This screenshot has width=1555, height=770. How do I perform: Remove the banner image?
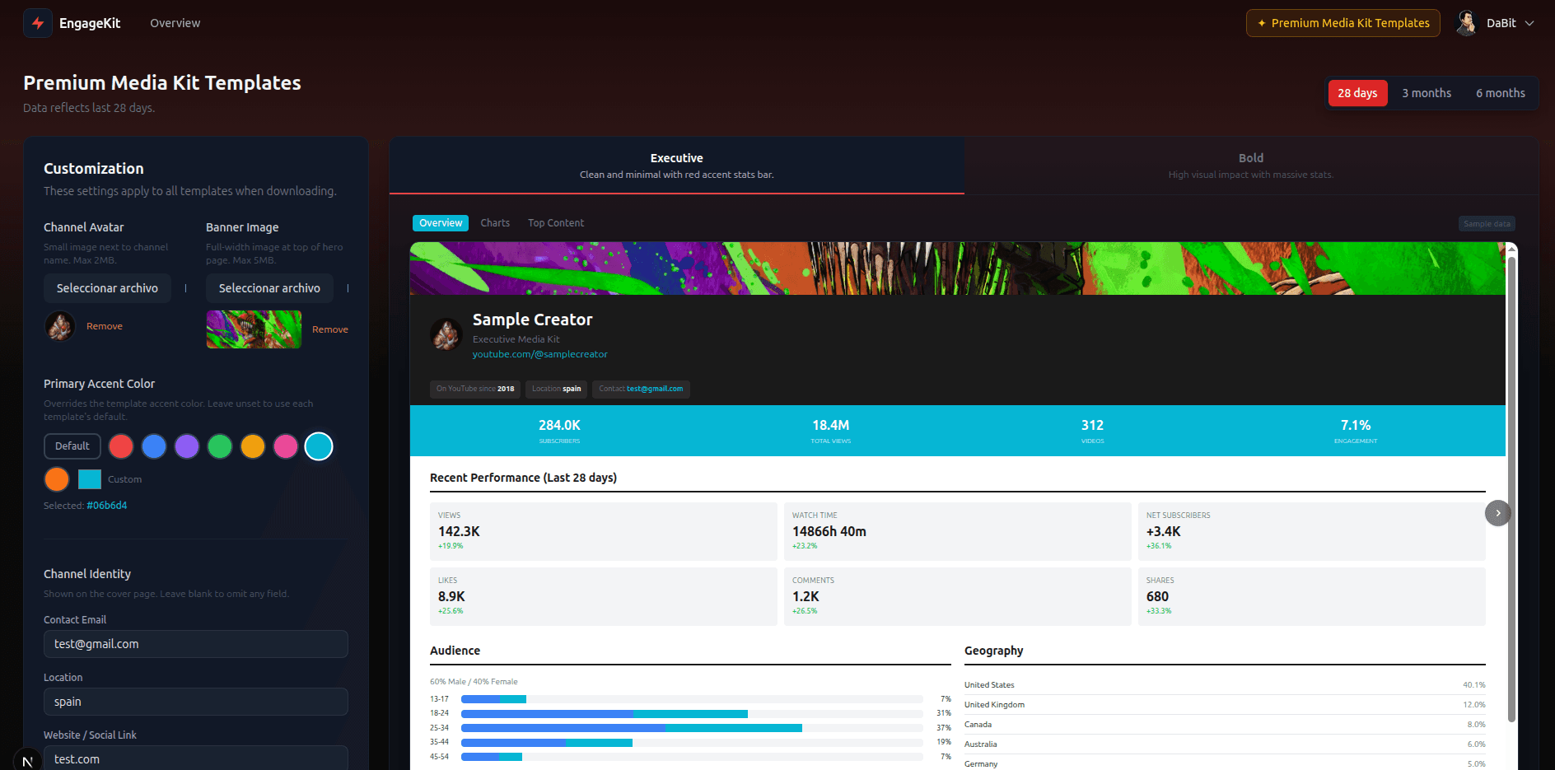click(330, 329)
